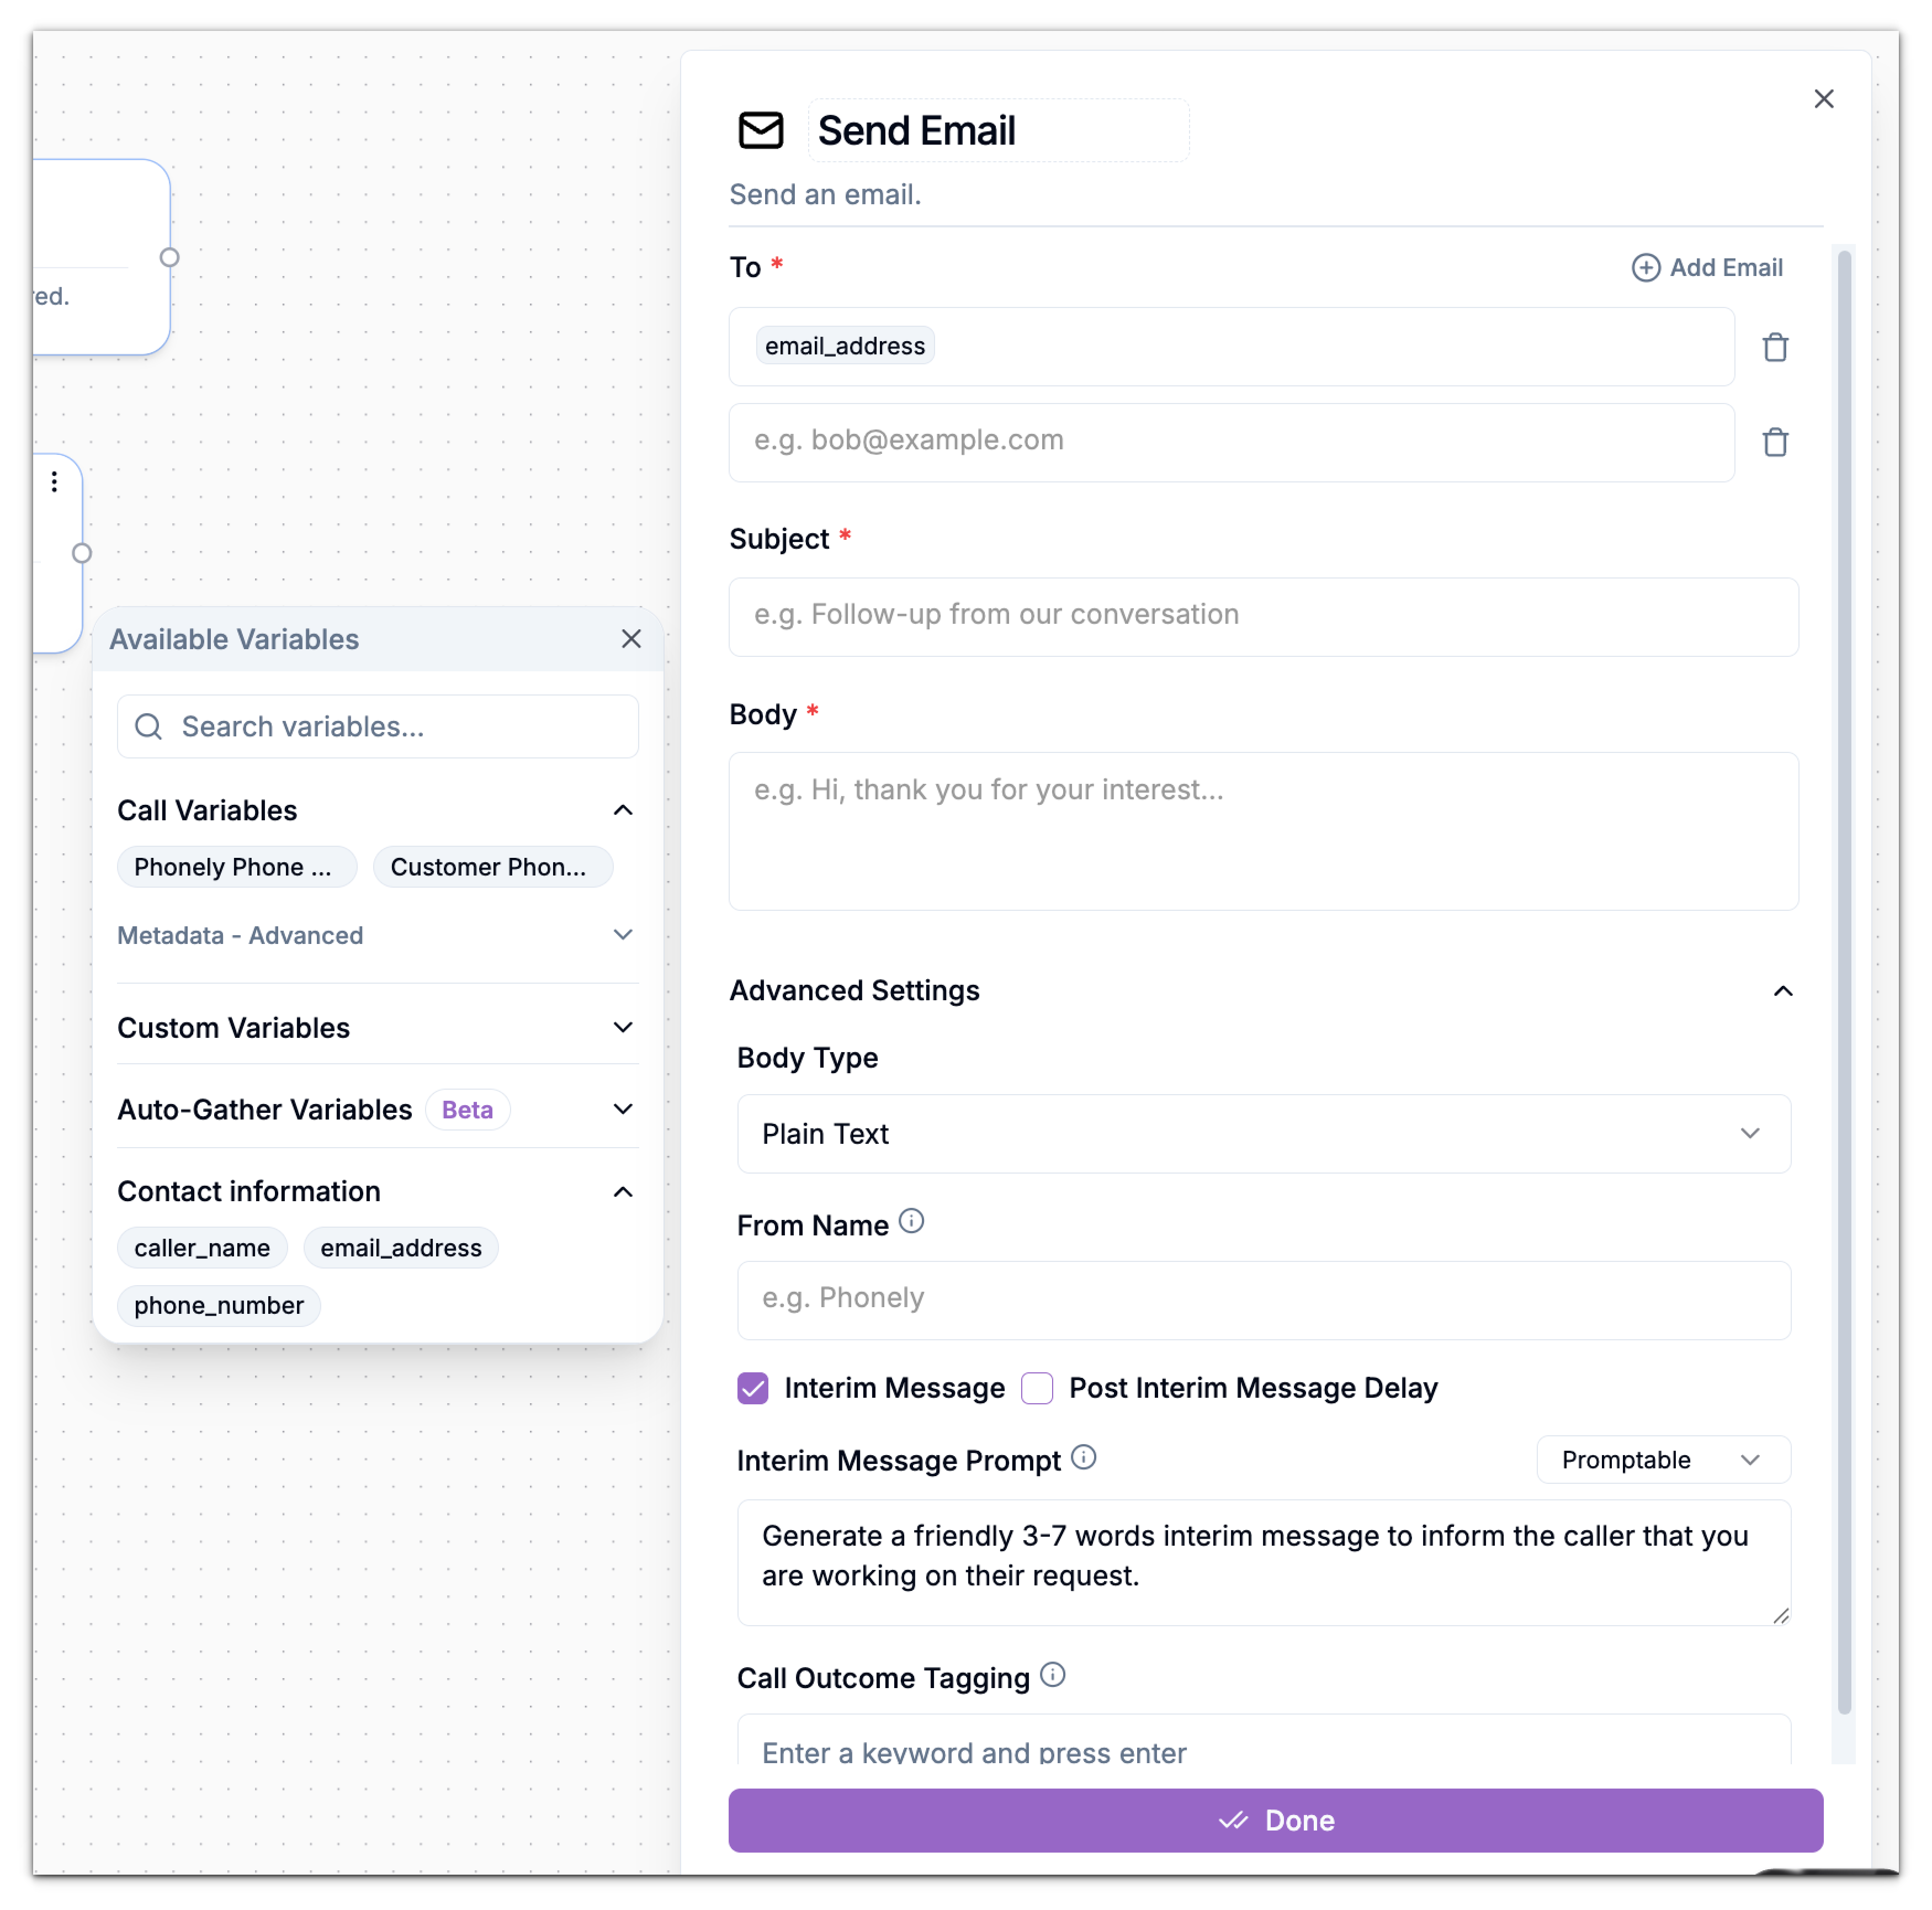This screenshot has width=1932, height=1910.
Task: Enable Post Interim Message Delay
Action: (x=1037, y=1388)
